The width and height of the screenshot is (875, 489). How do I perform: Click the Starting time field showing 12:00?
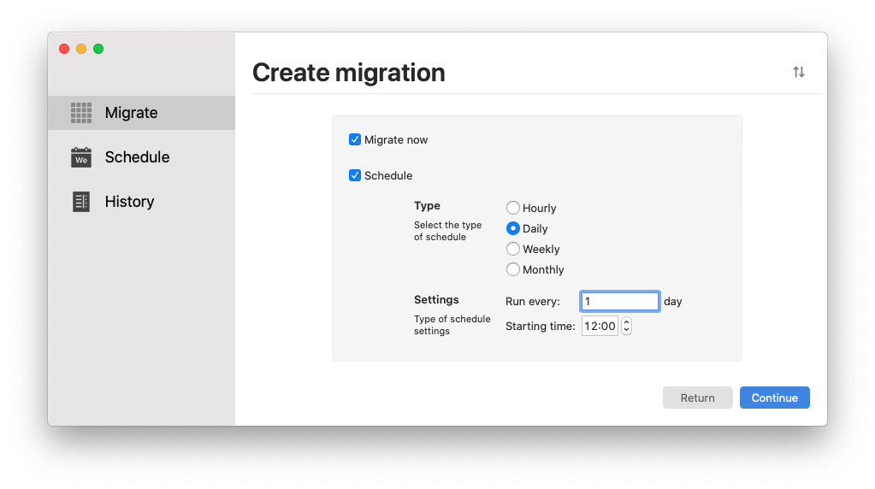(600, 327)
